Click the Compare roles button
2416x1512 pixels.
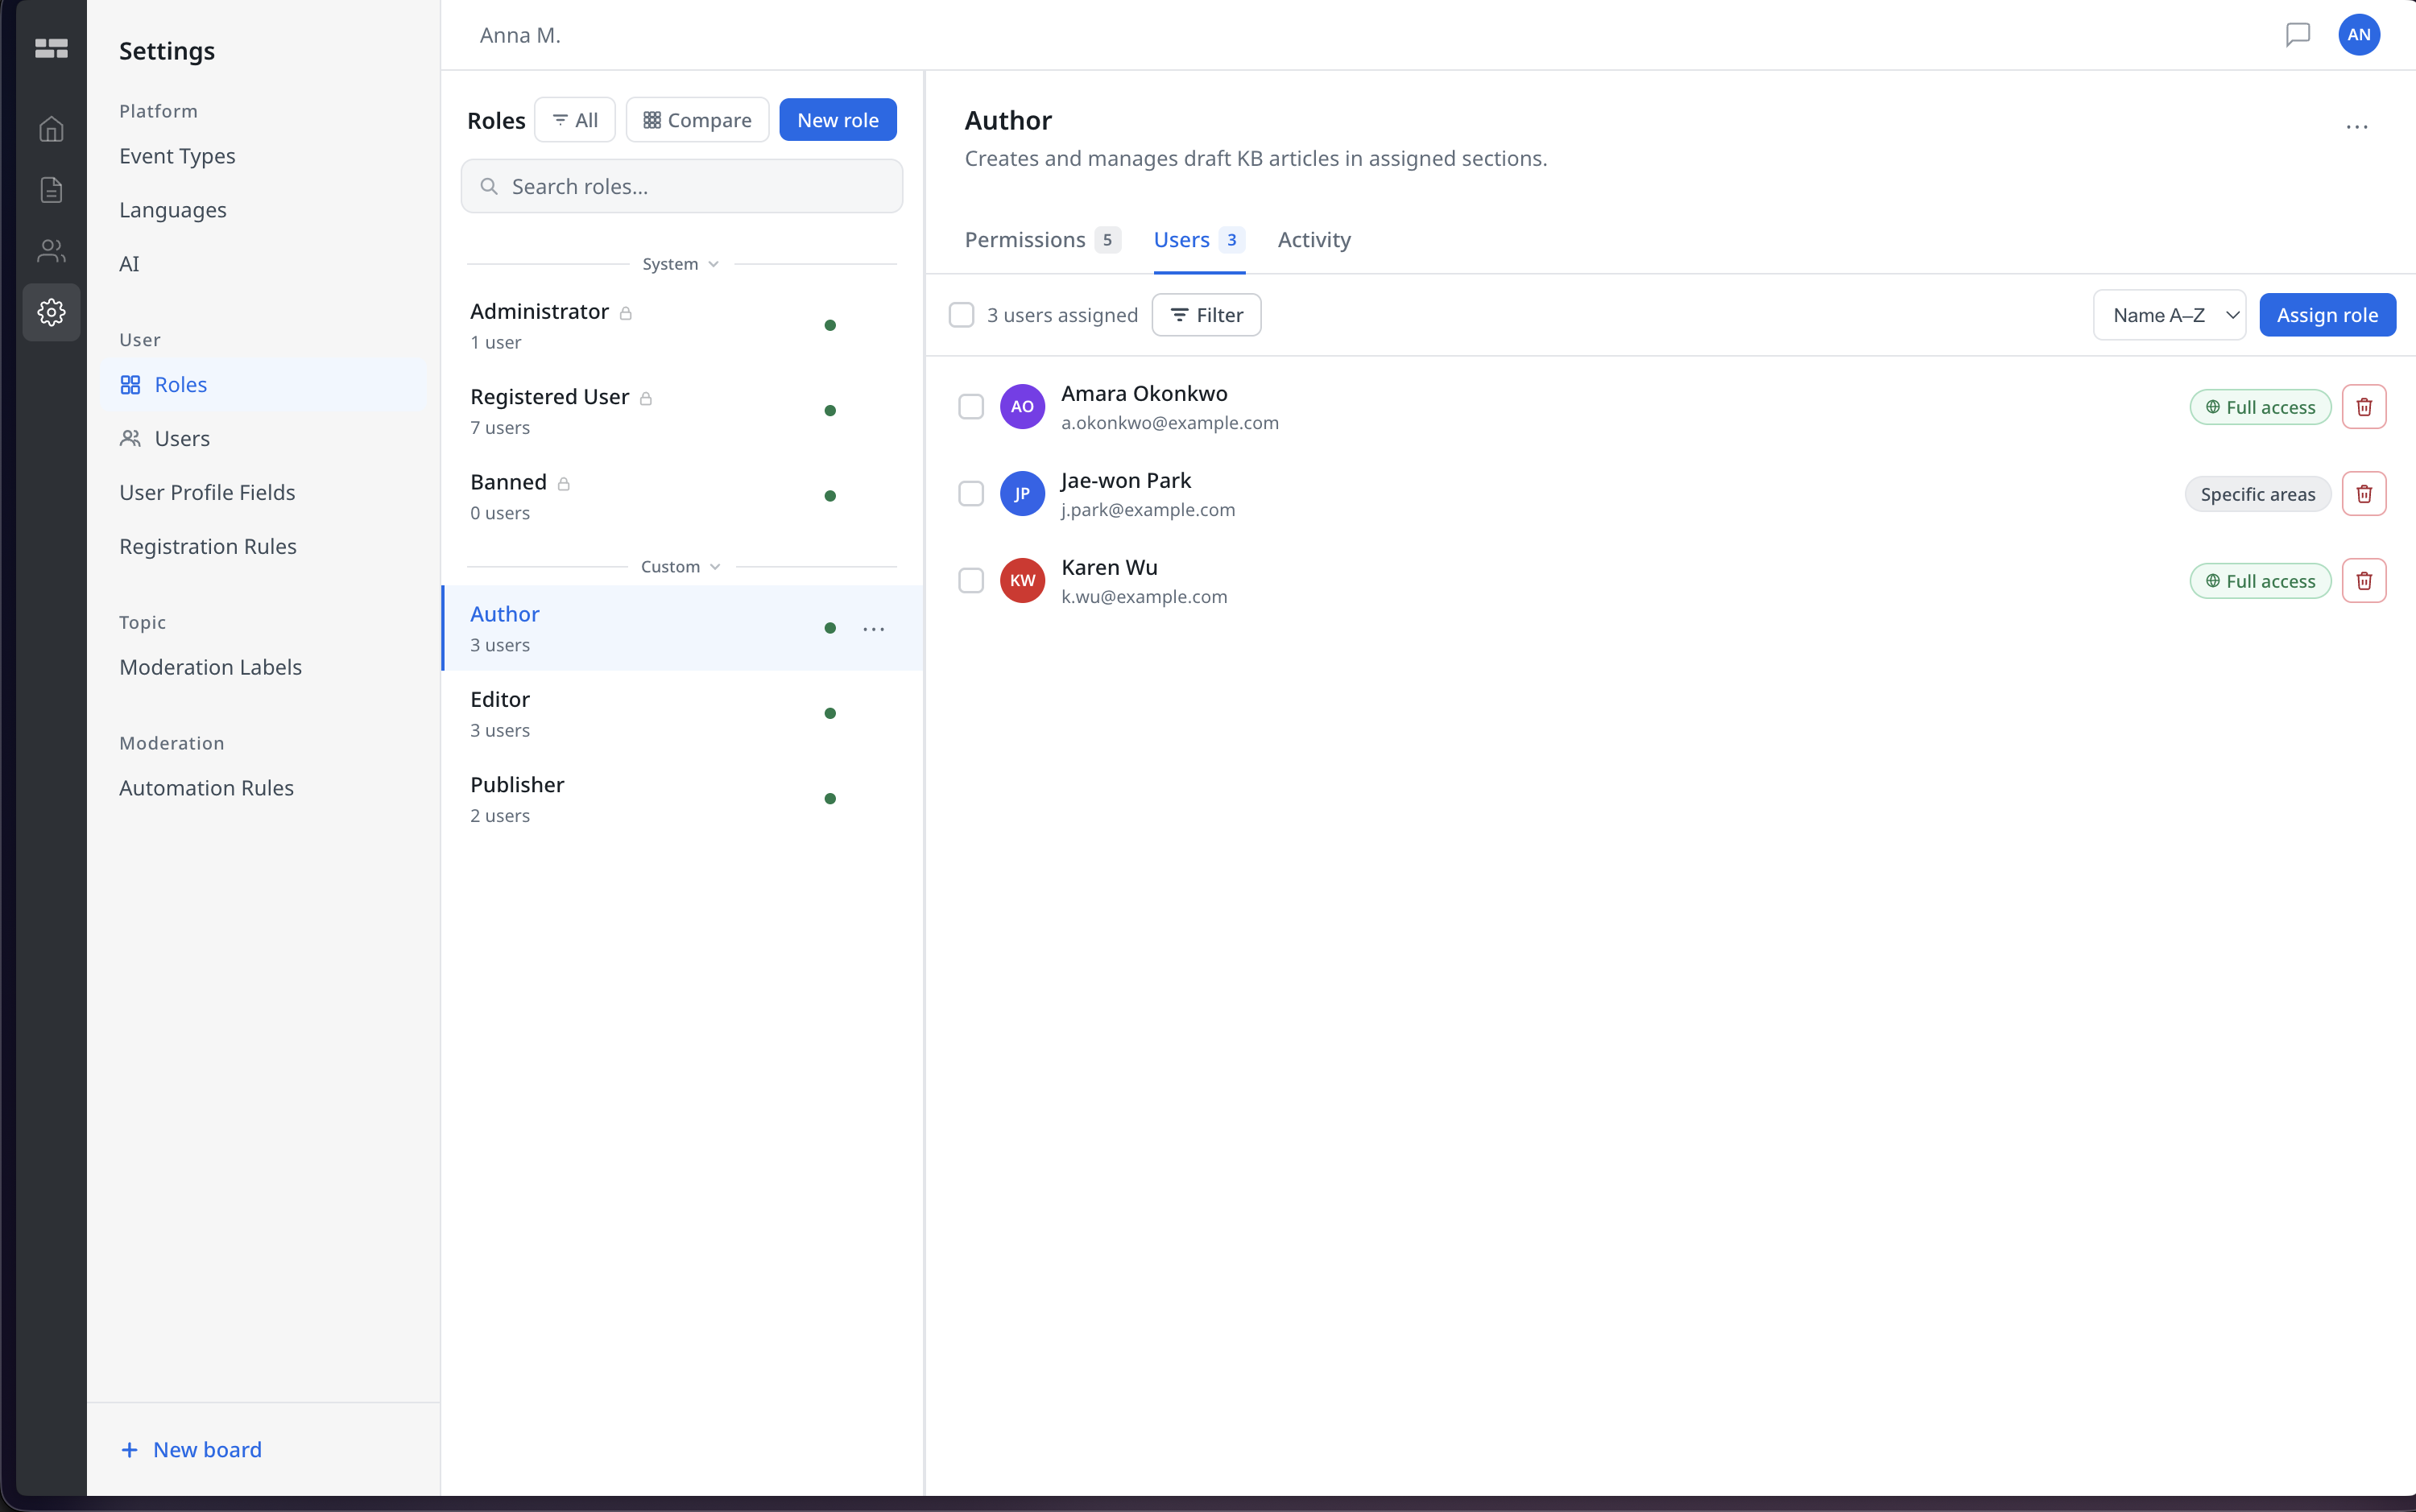[697, 120]
